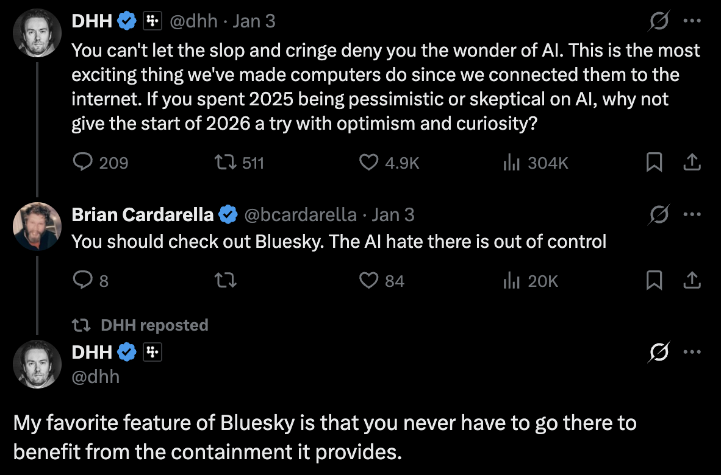This screenshot has height=475, width=721.
Task: Click DHH's verified badge
Action: pos(125,19)
